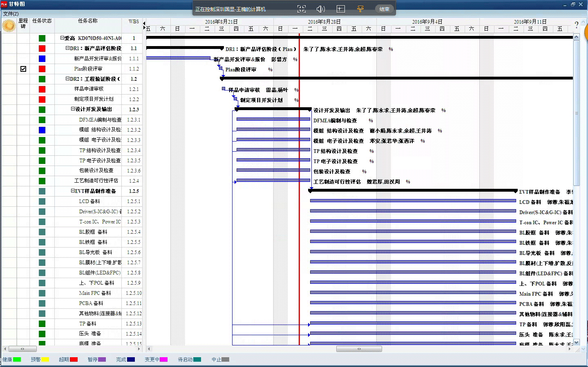The image size is (588, 367).
Task: Click the 变更中 magenta legend swatch
Action: coord(163,360)
